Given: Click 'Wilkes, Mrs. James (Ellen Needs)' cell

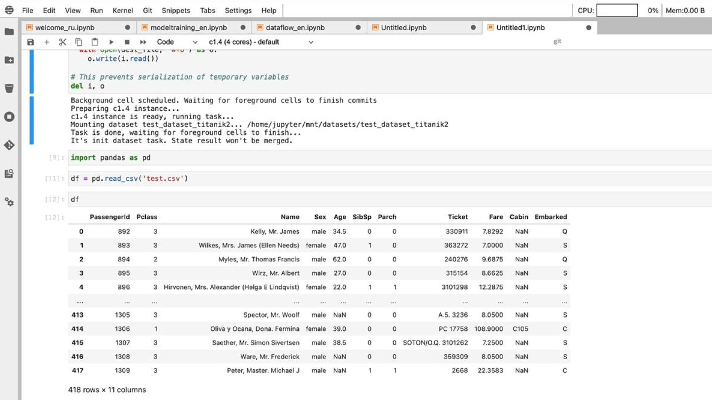Looking at the screenshot, I should [x=249, y=246].
